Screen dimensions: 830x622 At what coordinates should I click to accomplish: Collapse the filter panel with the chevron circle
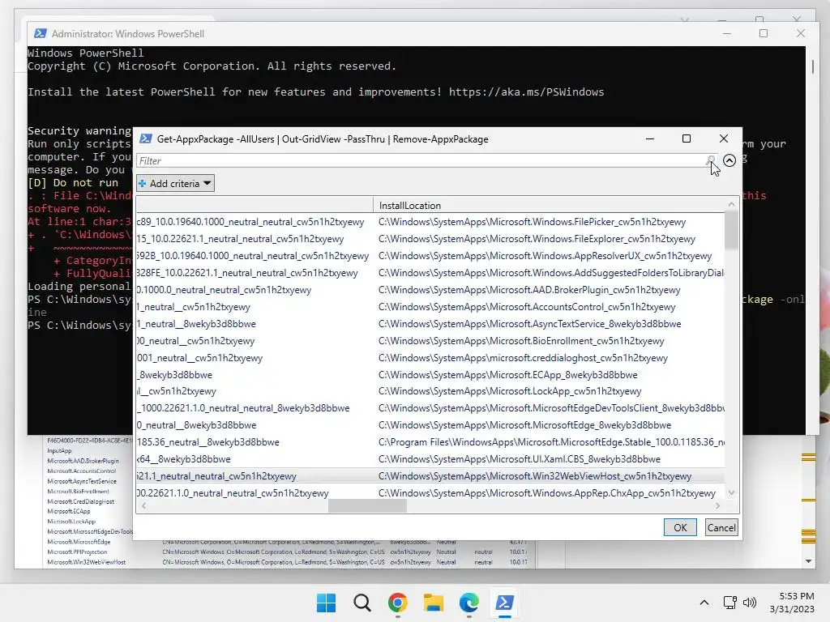pyautogui.click(x=729, y=160)
